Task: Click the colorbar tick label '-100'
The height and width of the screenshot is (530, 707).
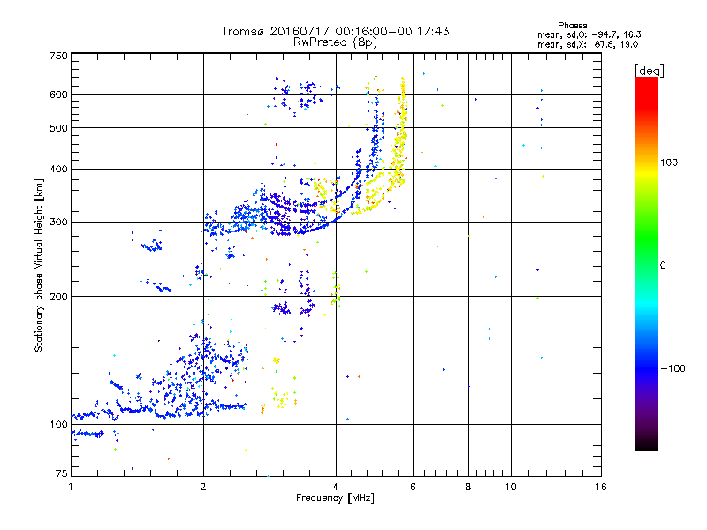Action: pos(673,368)
